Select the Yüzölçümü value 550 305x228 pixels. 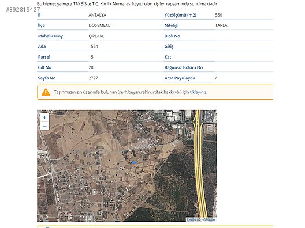[x=218, y=15]
